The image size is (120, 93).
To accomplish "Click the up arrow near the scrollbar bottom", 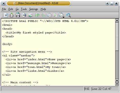I will tap(117, 80).
